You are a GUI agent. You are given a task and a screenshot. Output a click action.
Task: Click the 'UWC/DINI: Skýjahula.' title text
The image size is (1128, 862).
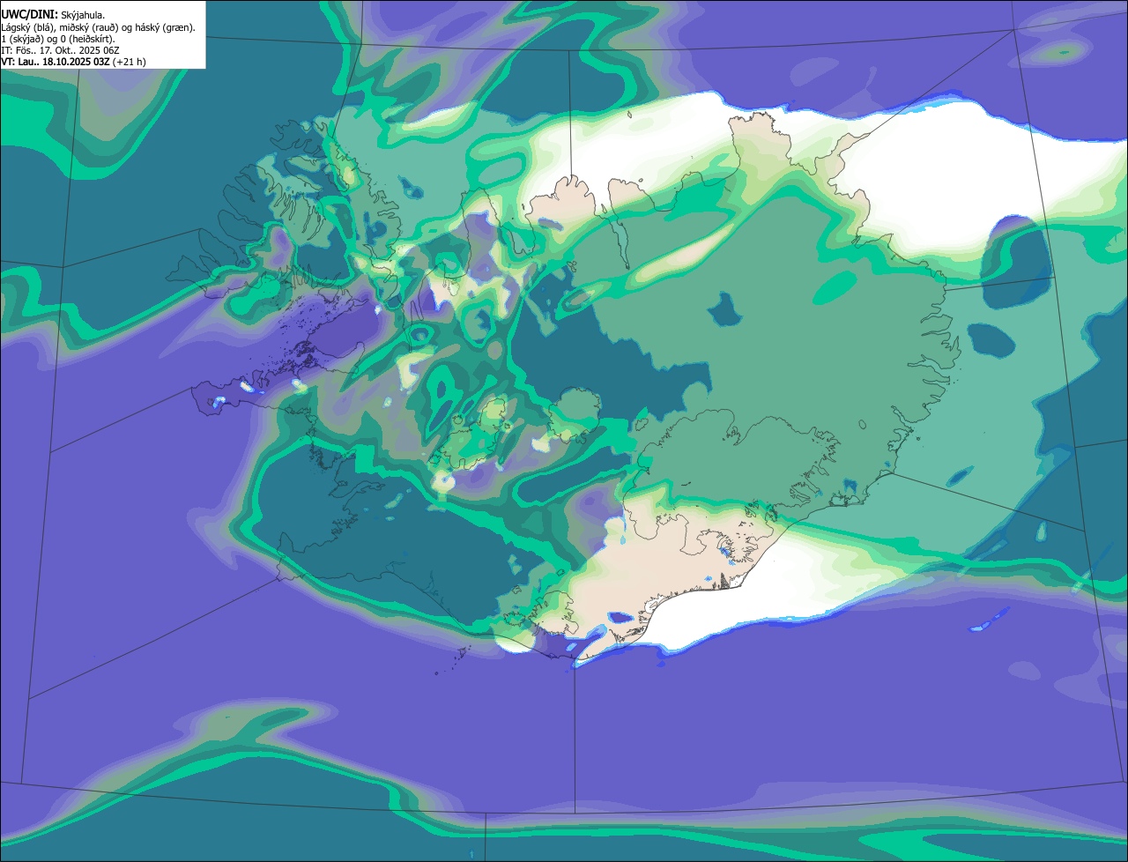coord(54,15)
